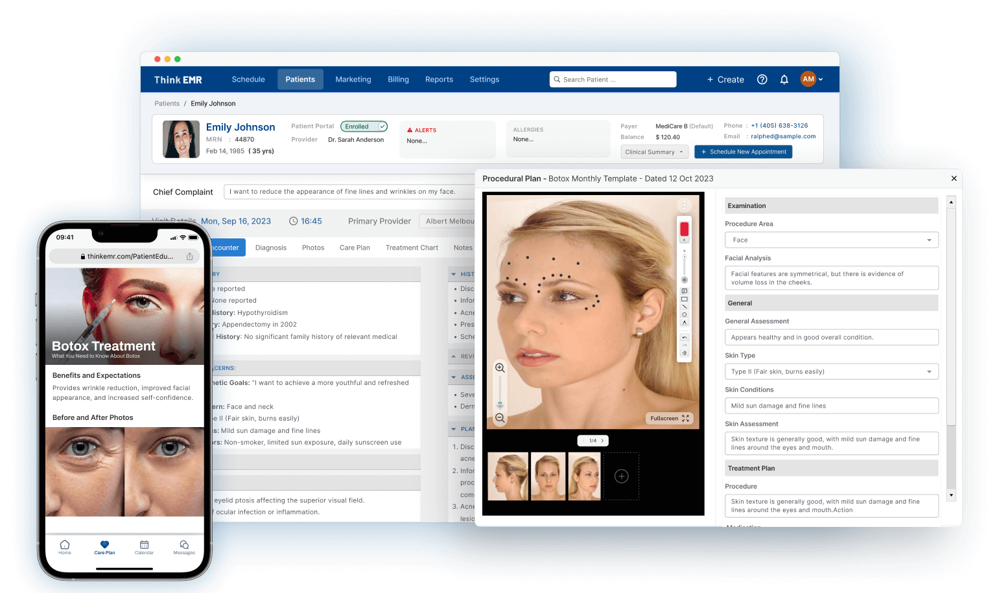Collapse the ASSE section triangle
The image size is (997, 593).
click(x=454, y=377)
